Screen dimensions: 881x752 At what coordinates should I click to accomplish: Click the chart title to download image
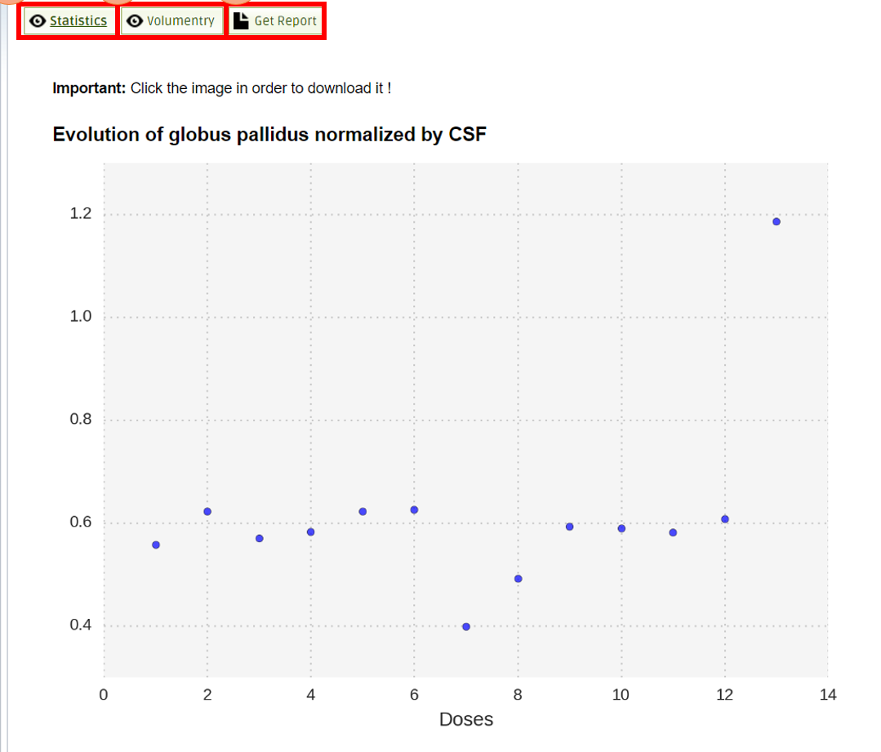pyautogui.click(x=269, y=135)
